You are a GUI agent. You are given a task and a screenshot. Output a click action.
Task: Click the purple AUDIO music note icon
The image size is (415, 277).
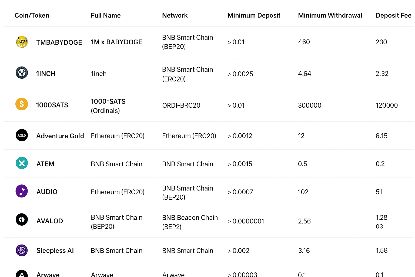click(22, 191)
